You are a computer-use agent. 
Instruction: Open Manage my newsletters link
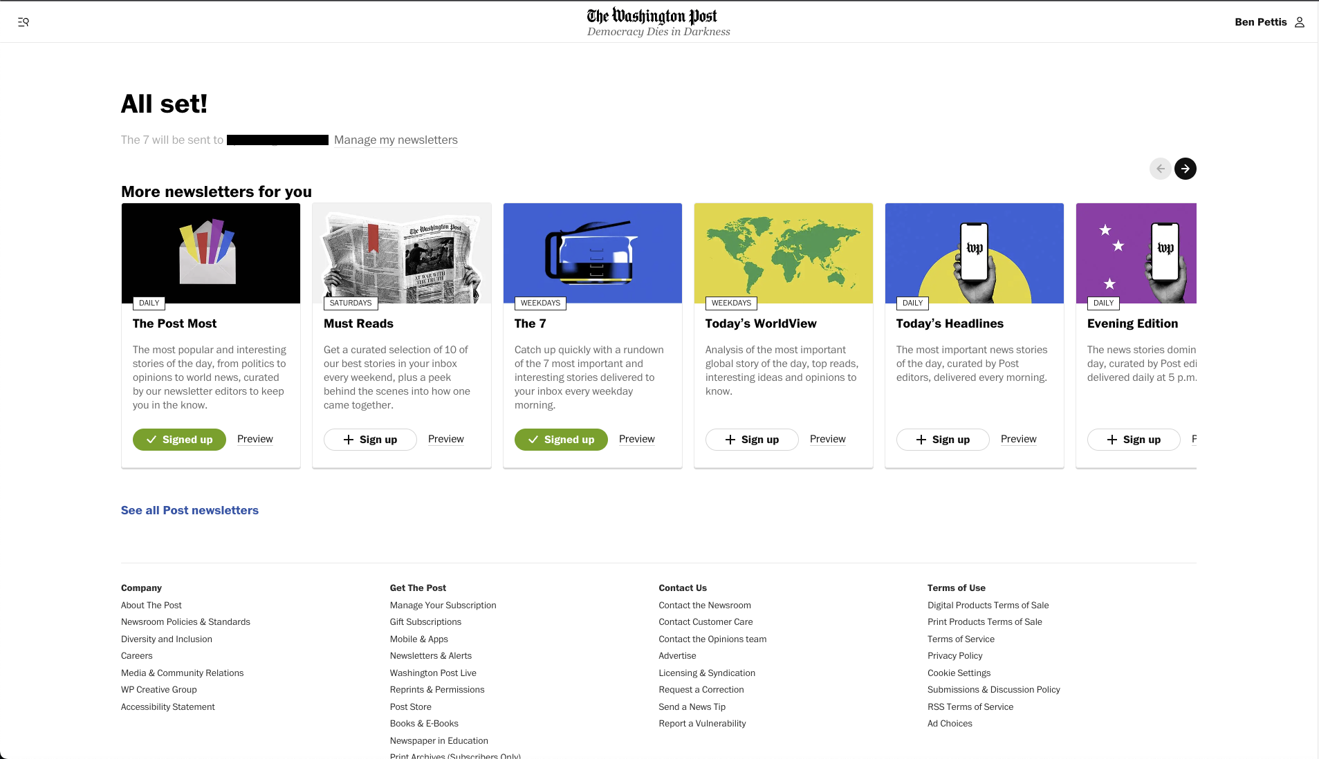396,140
